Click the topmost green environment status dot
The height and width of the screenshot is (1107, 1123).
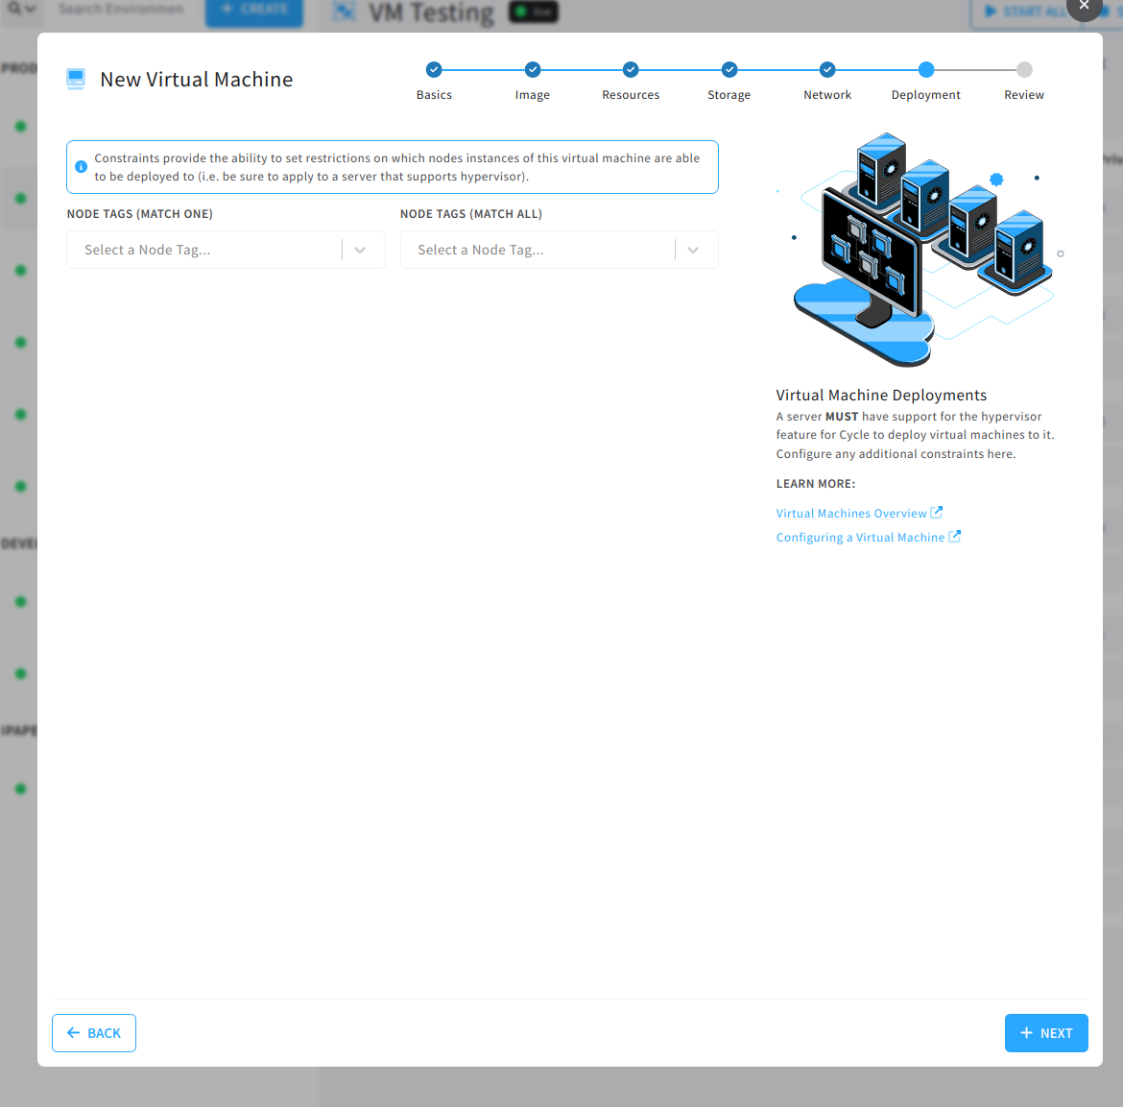(x=21, y=126)
